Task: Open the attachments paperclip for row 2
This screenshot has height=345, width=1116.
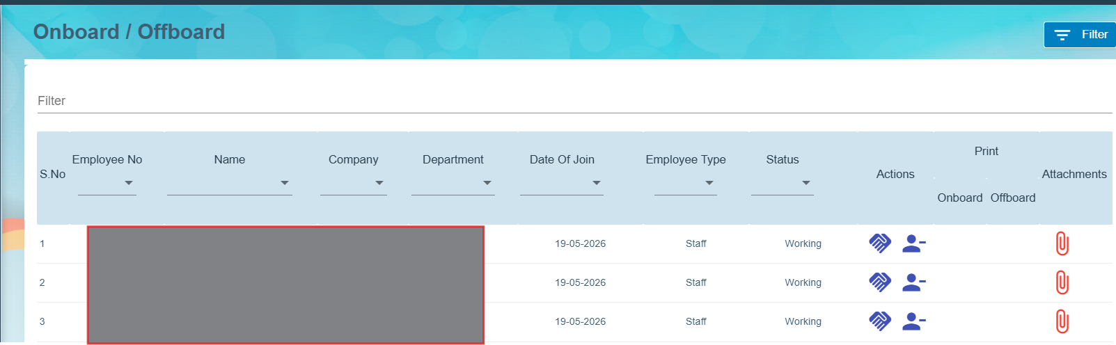Action: point(1062,282)
